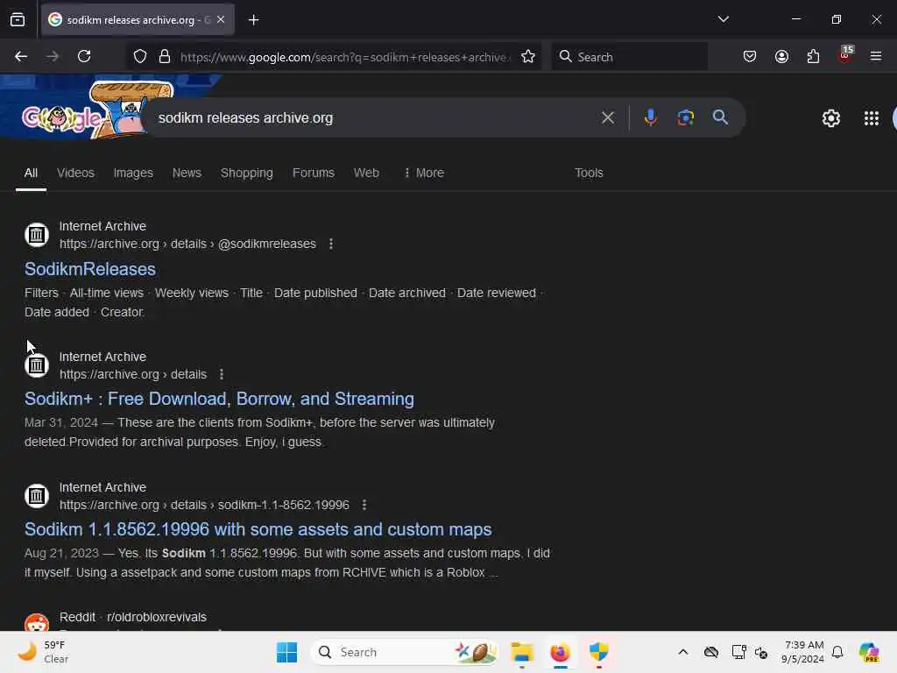
Task: Open the Windows Start menu
Action: point(286,652)
